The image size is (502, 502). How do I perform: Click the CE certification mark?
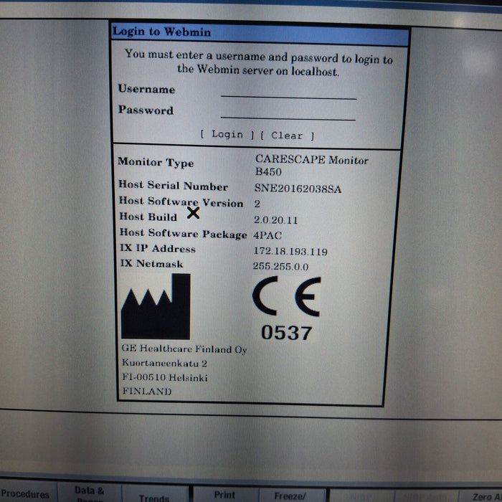point(286,298)
